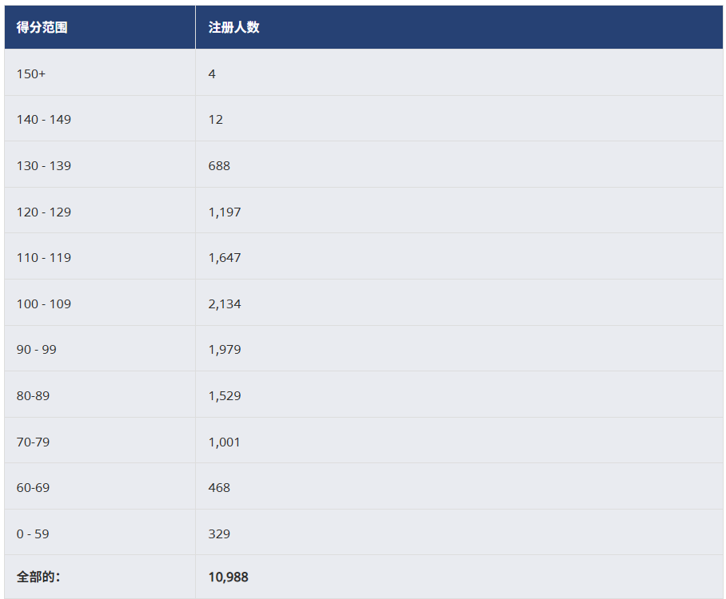Click the registrant count 1,197

pos(225,212)
